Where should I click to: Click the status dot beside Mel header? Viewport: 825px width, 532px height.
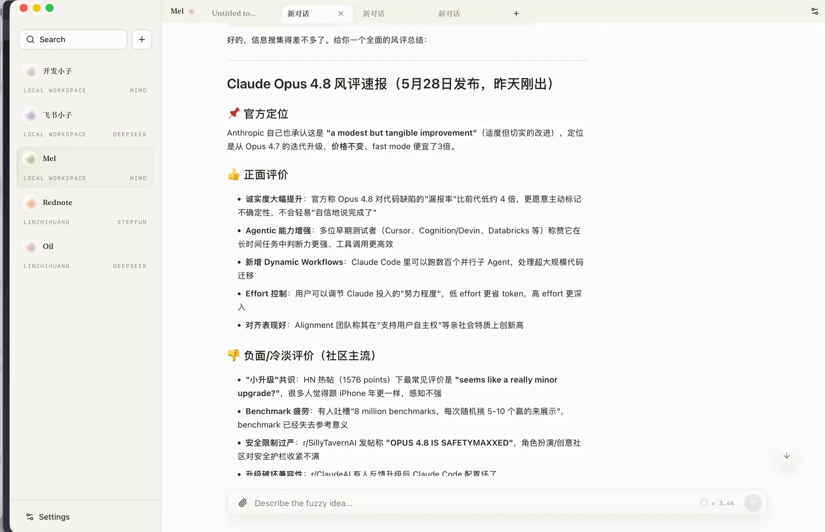pyautogui.click(x=192, y=11)
